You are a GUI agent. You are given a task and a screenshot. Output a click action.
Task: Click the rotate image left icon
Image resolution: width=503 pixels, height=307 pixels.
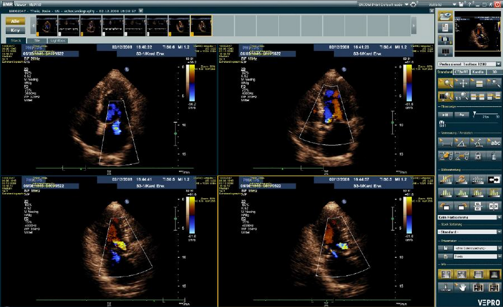[x=446, y=206]
